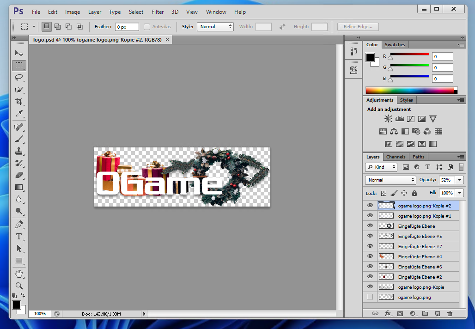Hide the ogame logo.png-Kopie #1 layer

click(370, 216)
